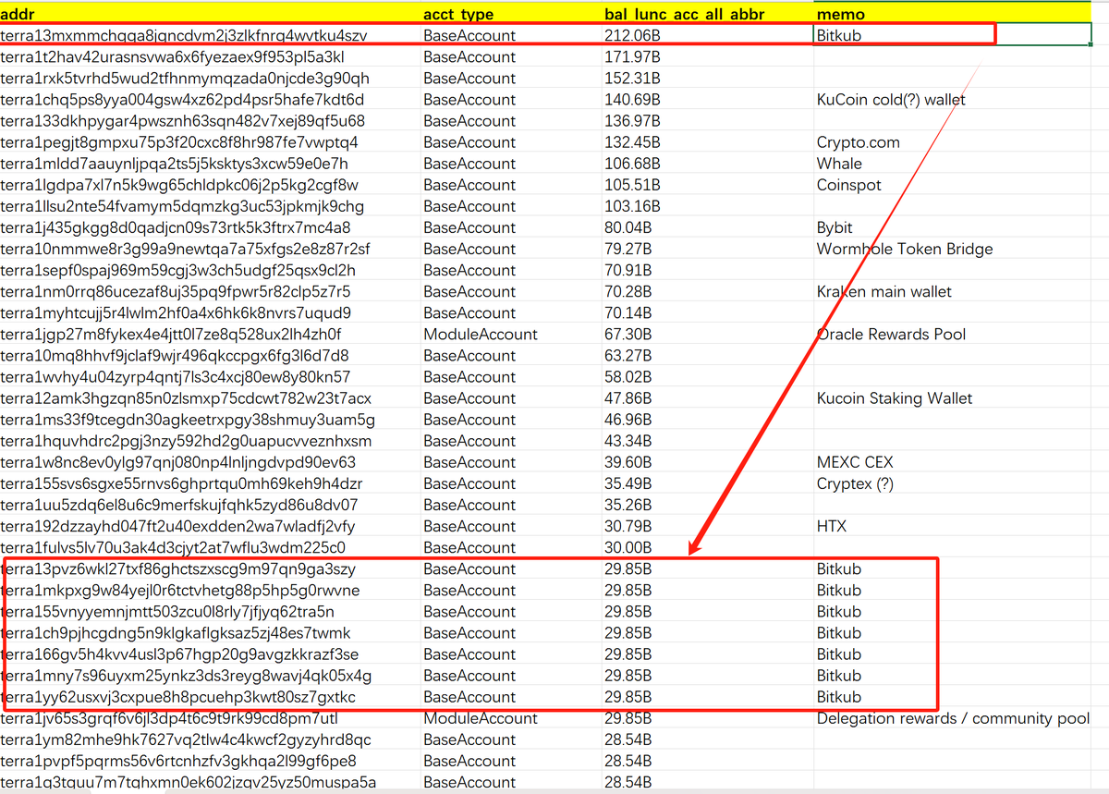
Task: Select the Bybit memo cell
Action: pyautogui.click(x=952, y=226)
